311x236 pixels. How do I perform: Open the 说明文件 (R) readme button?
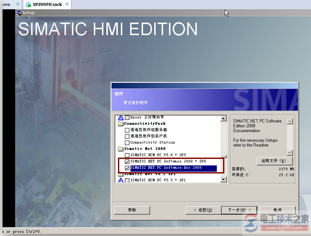click(275, 161)
